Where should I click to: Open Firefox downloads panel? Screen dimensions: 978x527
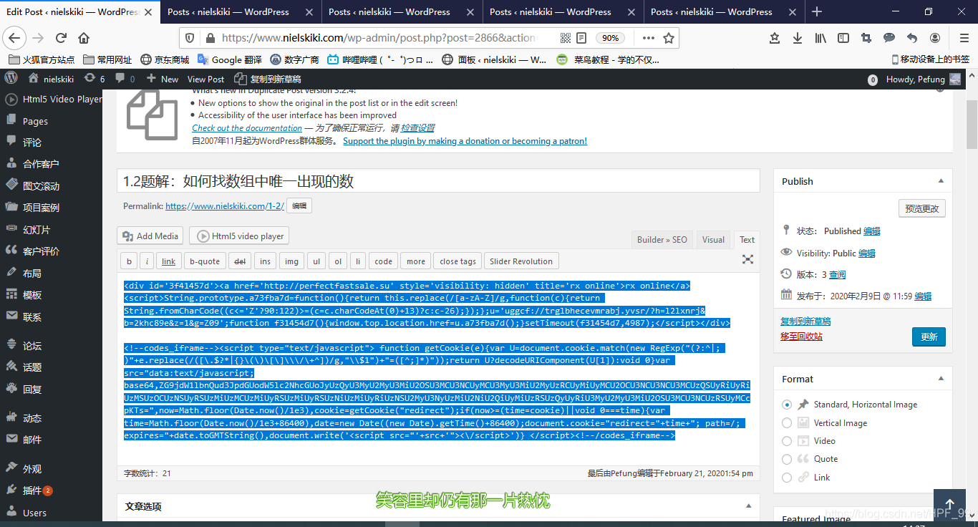click(797, 38)
